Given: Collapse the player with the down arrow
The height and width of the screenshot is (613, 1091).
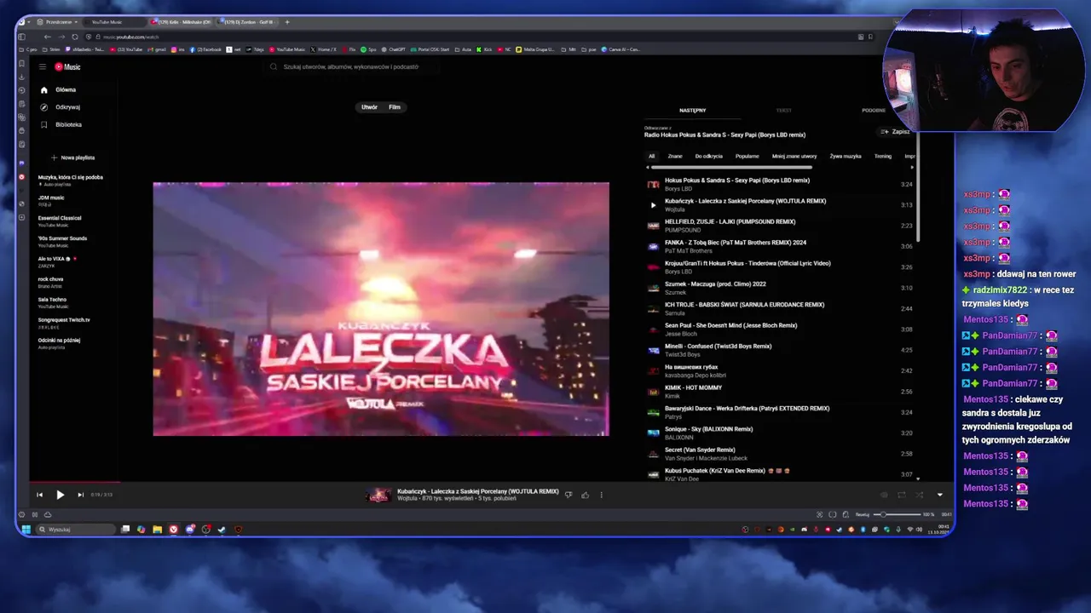Looking at the screenshot, I should pyautogui.click(x=939, y=495).
